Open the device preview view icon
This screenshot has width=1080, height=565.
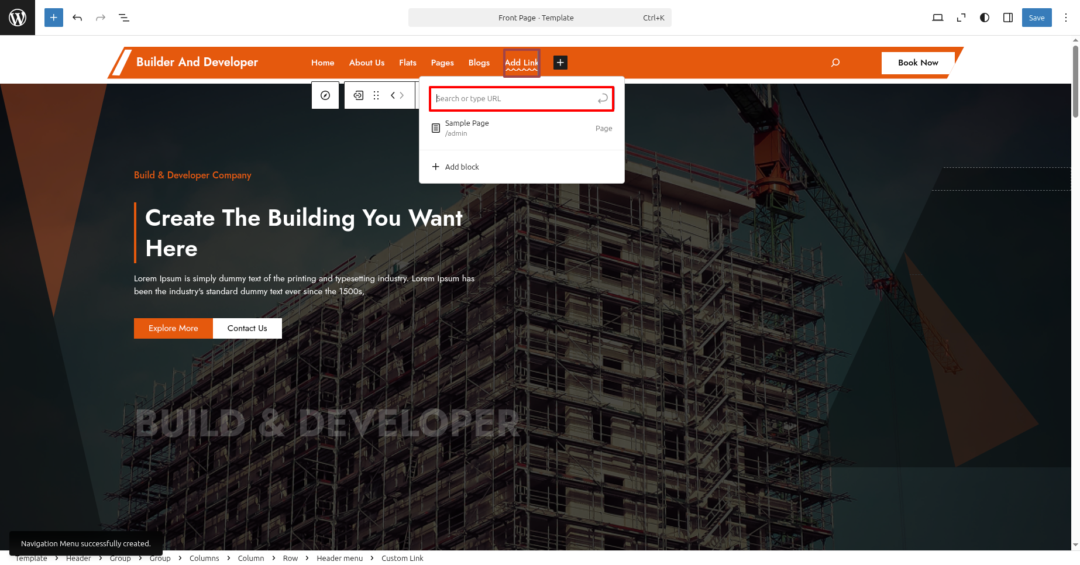coord(937,18)
